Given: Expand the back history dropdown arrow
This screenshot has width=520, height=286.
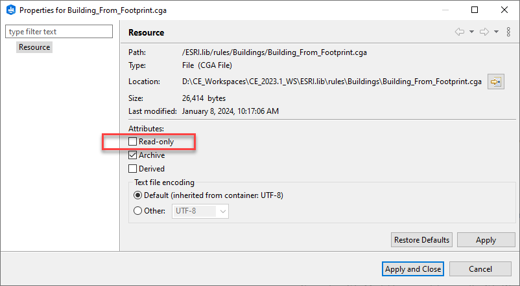Looking at the screenshot, I should [x=471, y=32].
